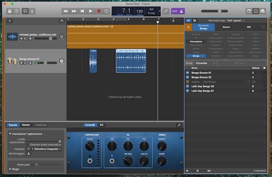This screenshot has width=272, height=177.
Task: Solo the michael_jackson track with headphones icon
Action: pyautogui.click(x=25, y=38)
